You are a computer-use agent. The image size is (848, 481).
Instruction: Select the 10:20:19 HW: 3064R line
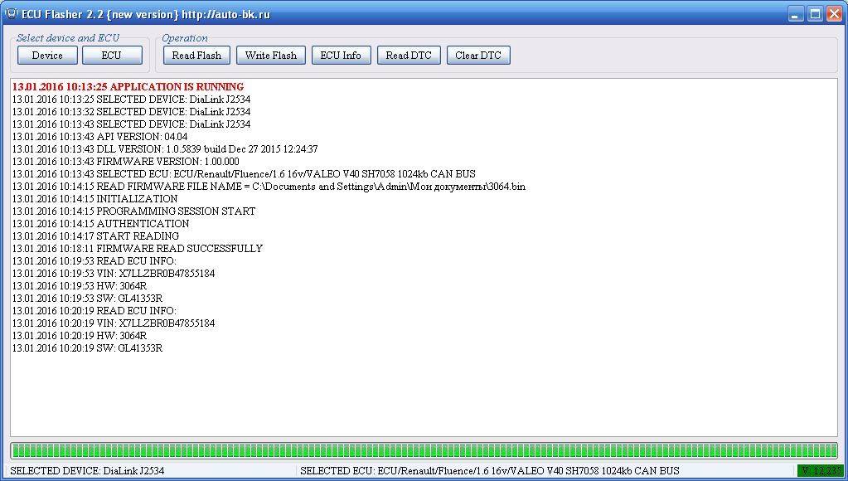click(x=80, y=336)
